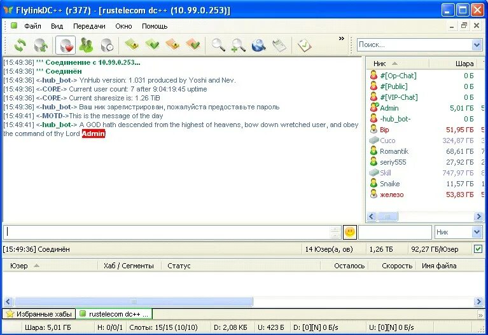Open the Передачи menu
The image size is (488, 335).
[x=89, y=26]
